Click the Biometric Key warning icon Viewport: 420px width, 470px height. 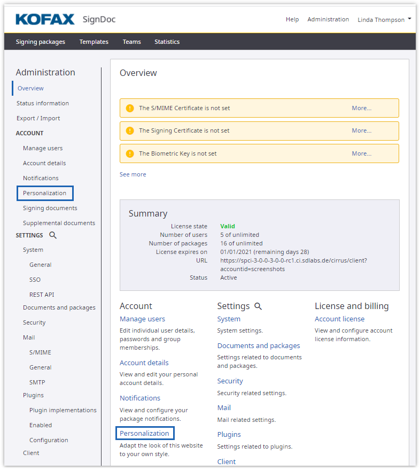tap(129, 153)
